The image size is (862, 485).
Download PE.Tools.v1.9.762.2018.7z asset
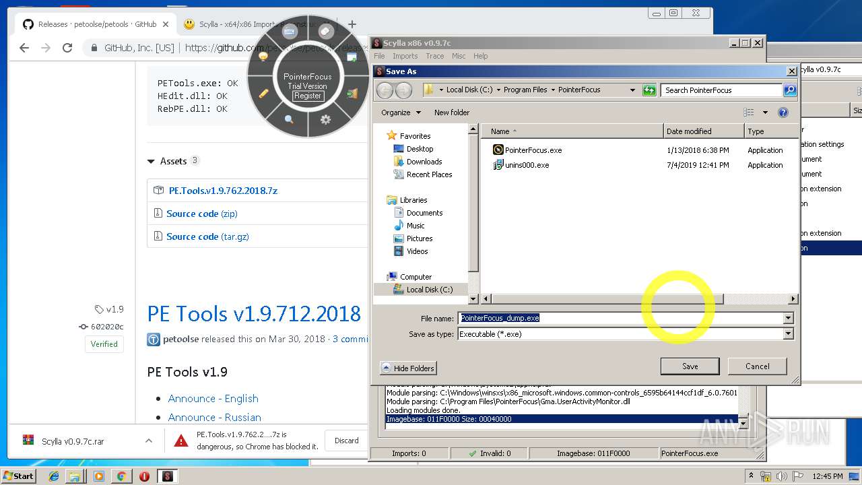click(x=223, y=191)
